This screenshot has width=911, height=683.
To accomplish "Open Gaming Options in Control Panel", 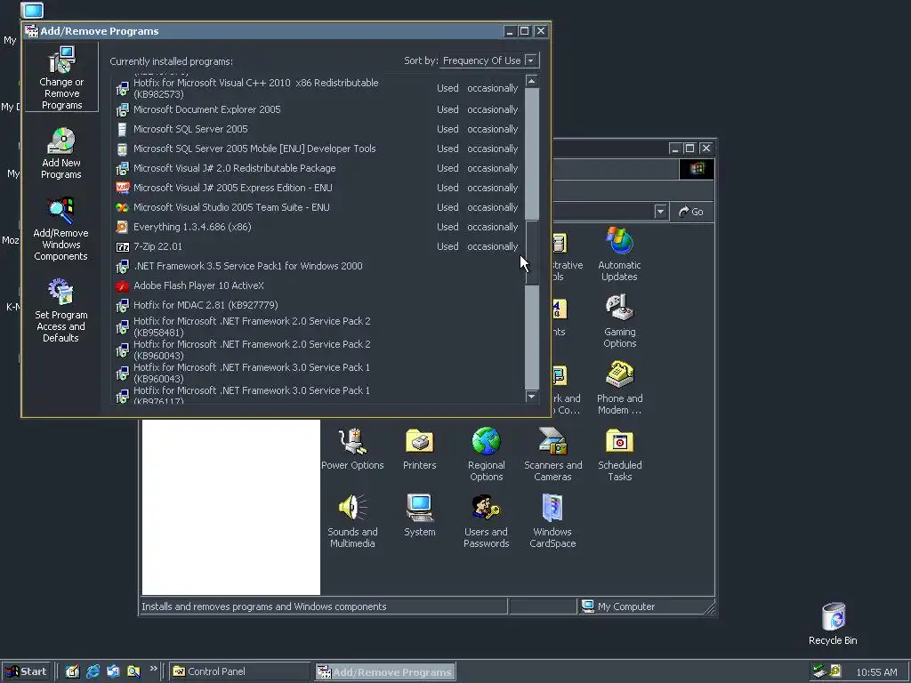I will pos(619,321).
